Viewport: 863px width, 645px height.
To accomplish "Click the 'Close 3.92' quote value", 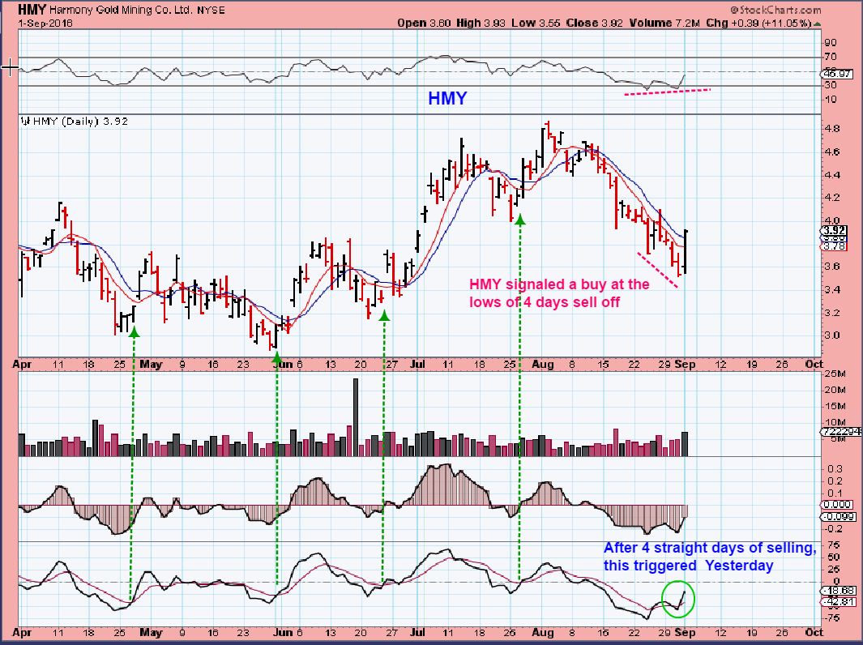I will click(x=595, y=23).
